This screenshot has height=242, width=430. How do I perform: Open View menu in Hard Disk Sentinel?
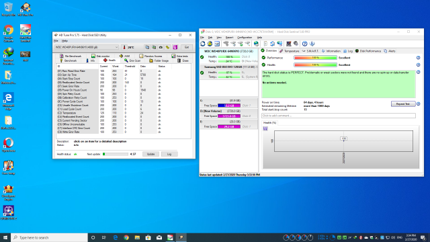[x=219, y=38]
